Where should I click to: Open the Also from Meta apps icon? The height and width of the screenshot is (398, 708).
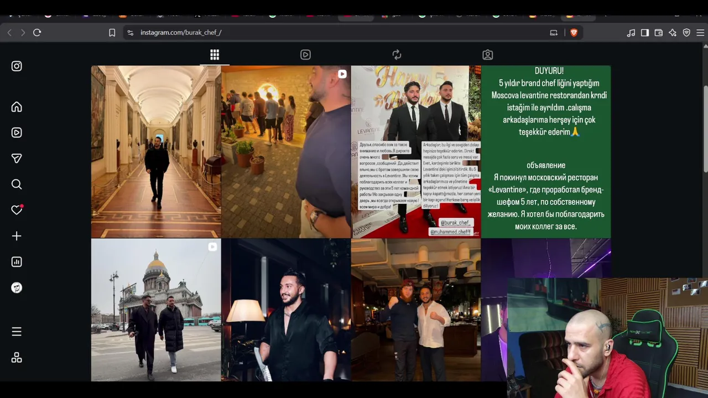[x=17, y=358]
